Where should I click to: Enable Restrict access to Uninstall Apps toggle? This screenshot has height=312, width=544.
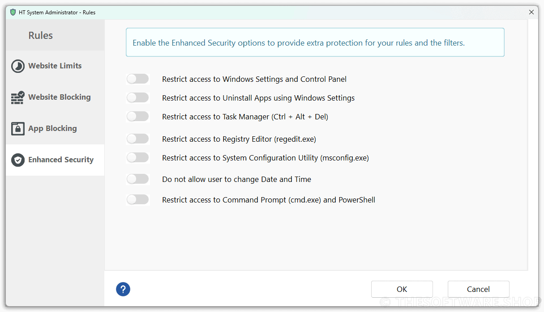[137, 98]
